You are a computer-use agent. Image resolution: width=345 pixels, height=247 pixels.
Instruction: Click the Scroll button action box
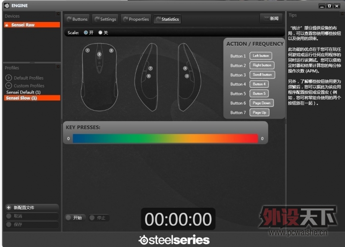tap(262, 75)
